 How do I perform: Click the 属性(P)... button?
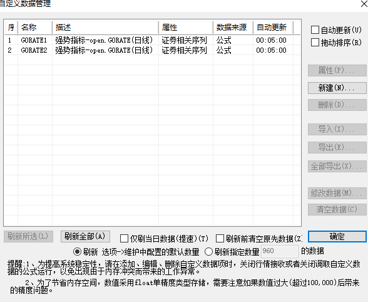coord(337,70)
